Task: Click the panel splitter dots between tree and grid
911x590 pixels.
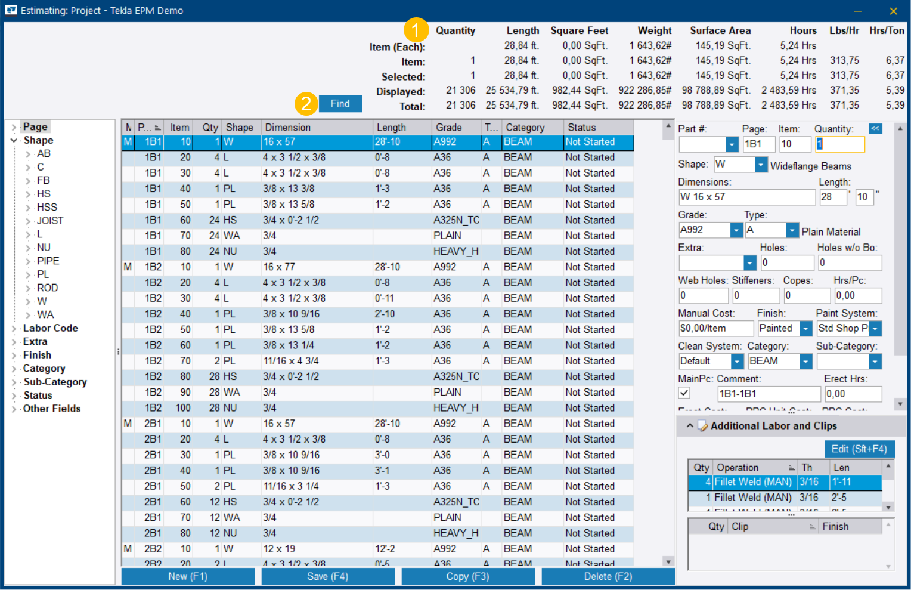Action: click(x=118, y=352)
